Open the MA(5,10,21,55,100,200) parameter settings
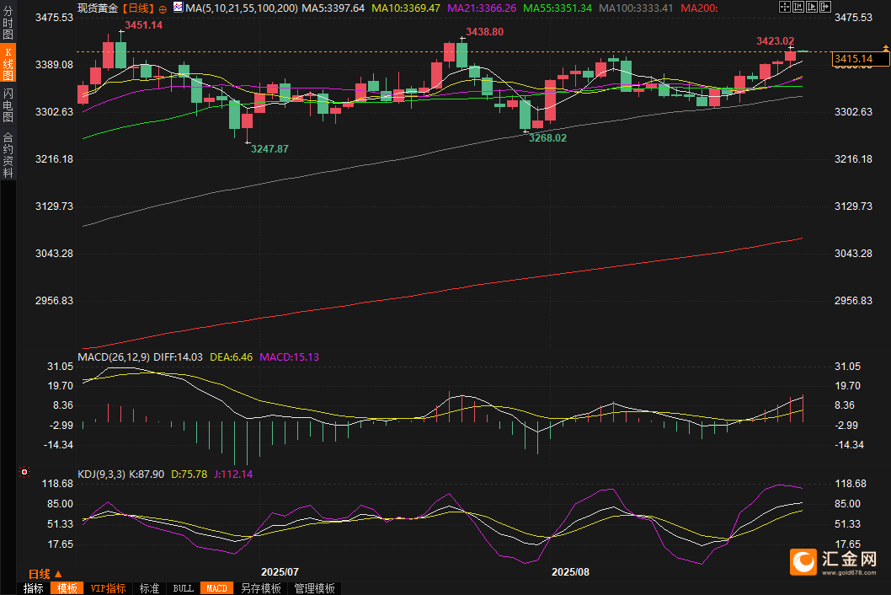The width and height of the screenshot is (891, 595). [x=241, y=8]
